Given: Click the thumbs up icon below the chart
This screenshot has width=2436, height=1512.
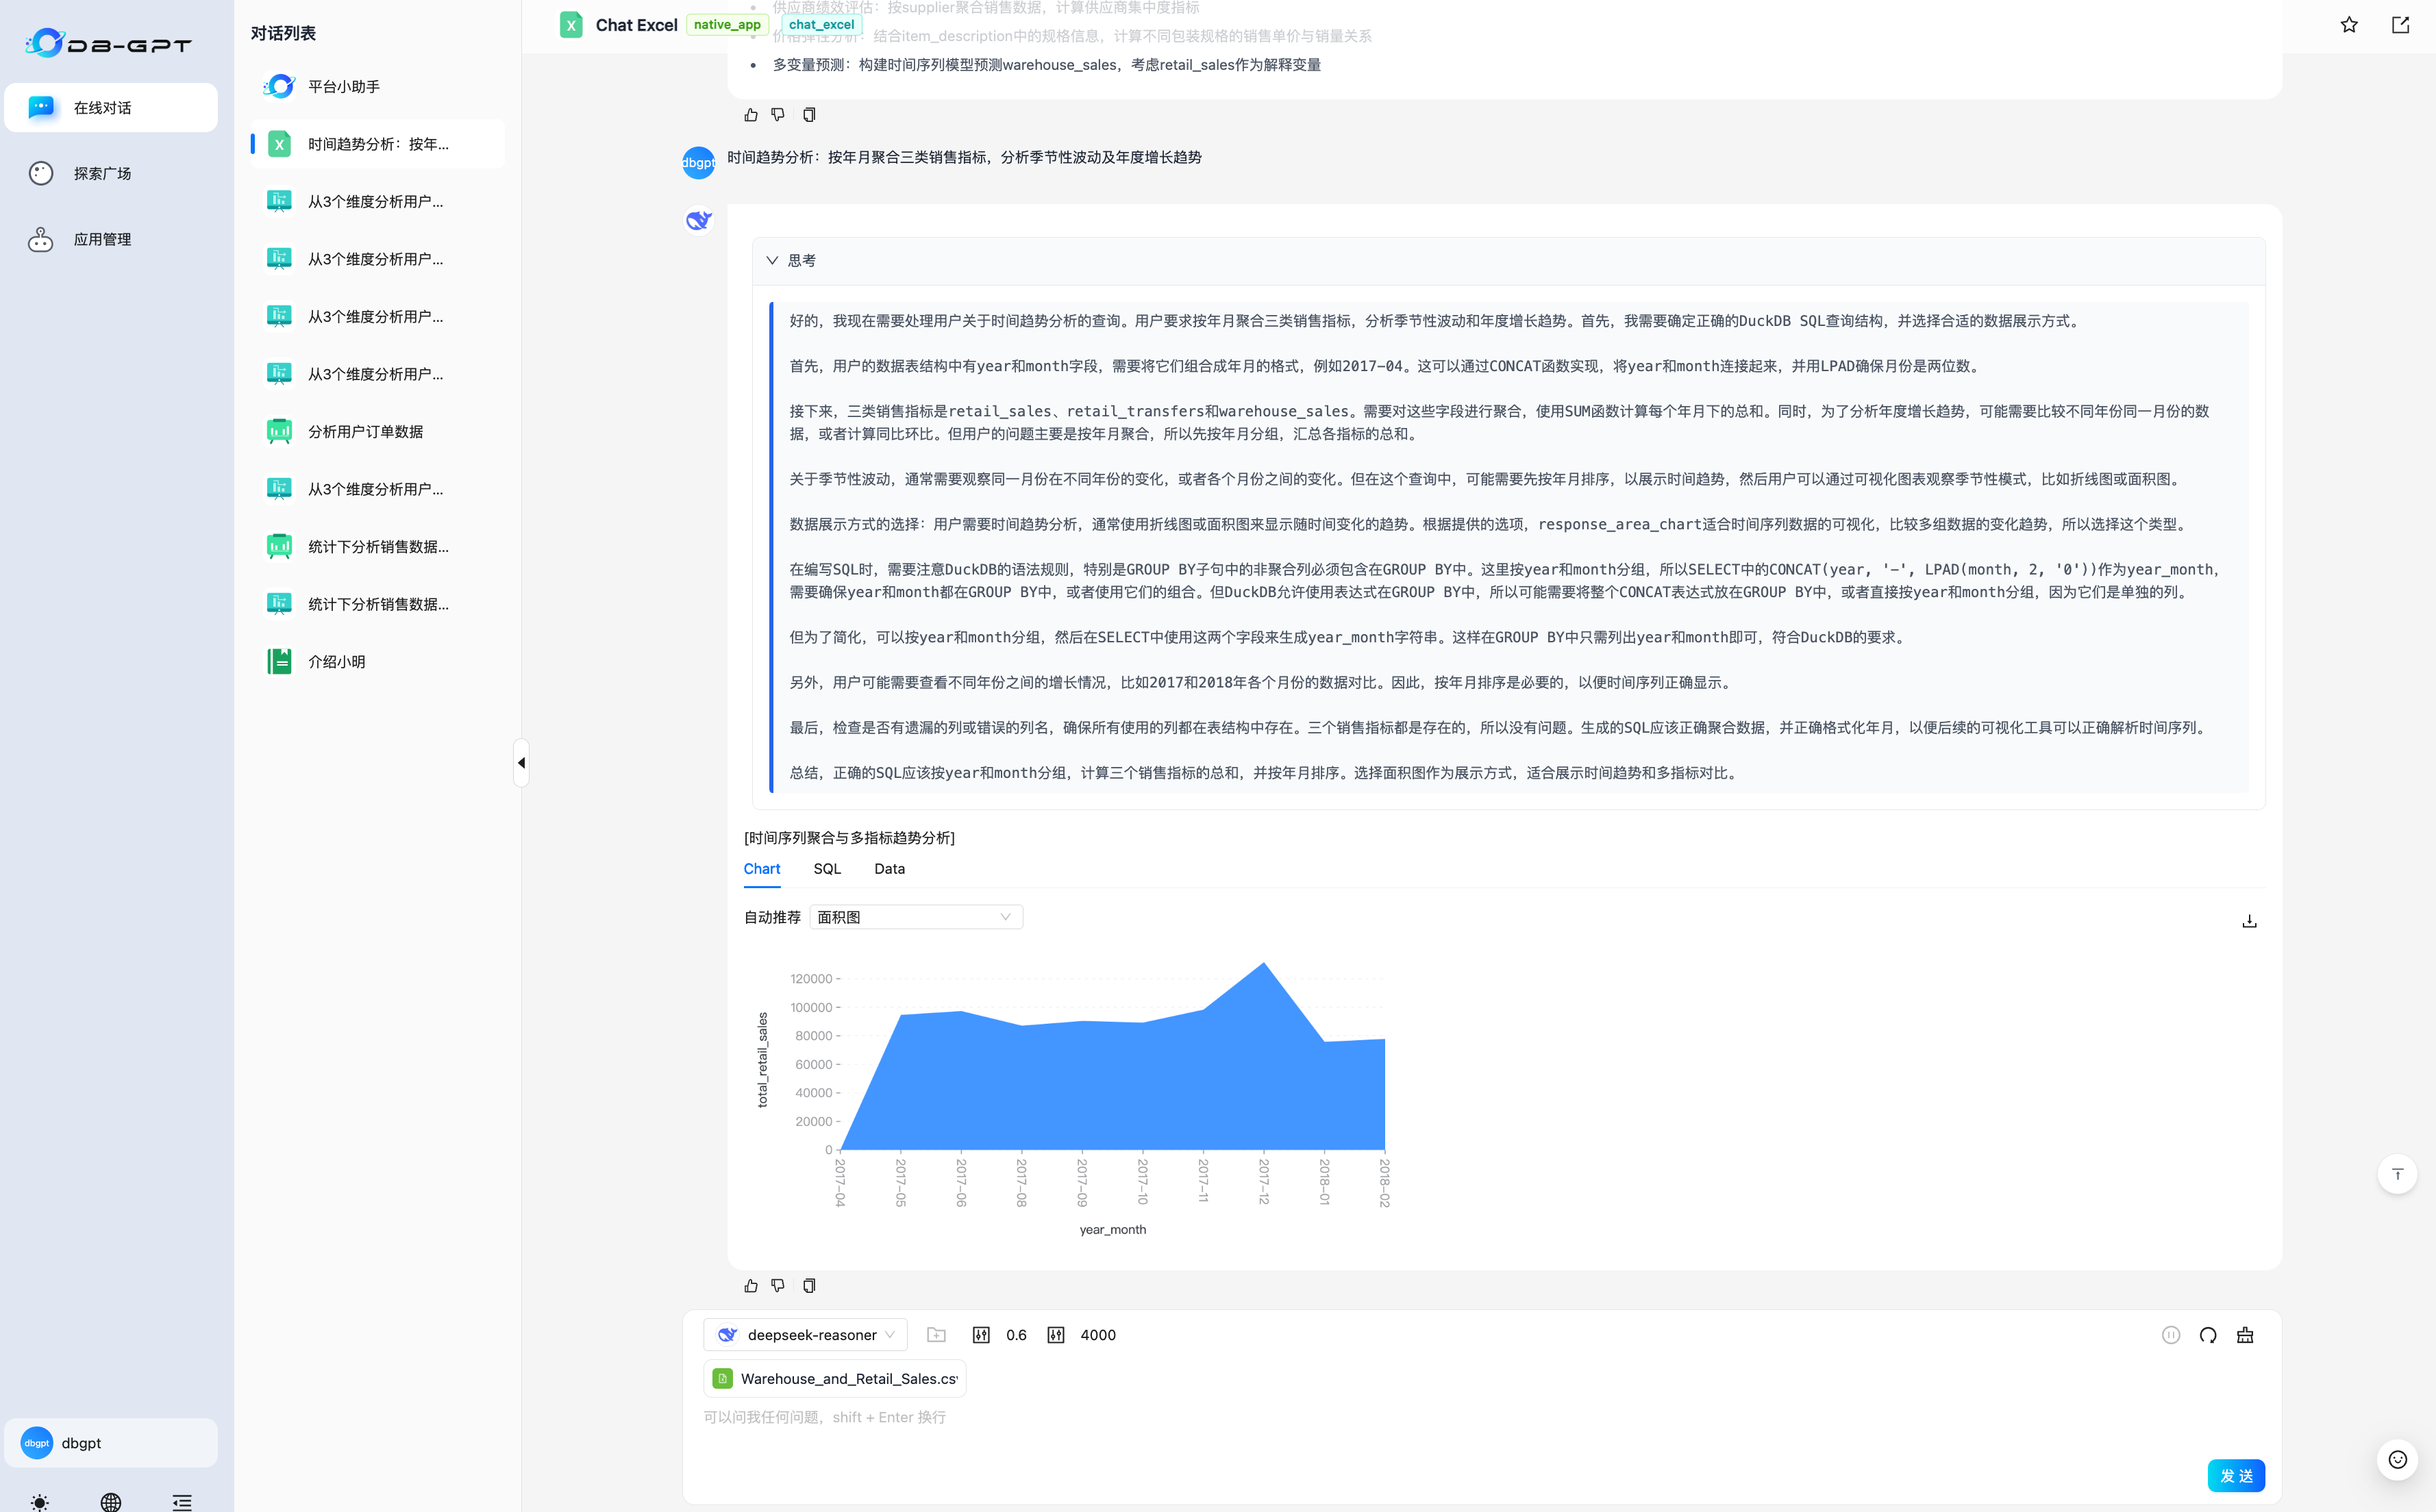Looking at the screenshot, I should point(750,1285).
